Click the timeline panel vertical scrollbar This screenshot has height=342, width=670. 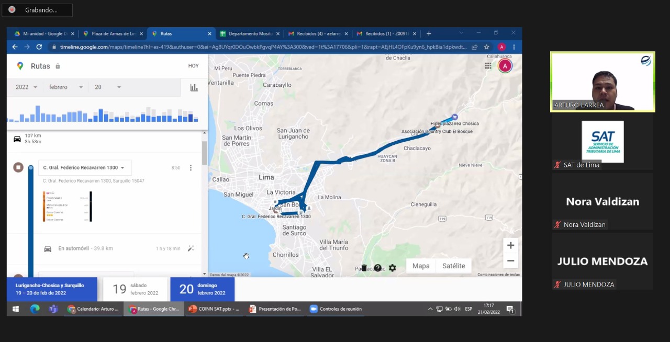pos(204,153)
